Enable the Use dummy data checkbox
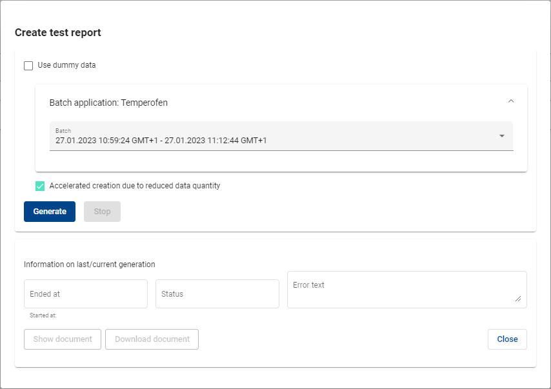Screen dimensions: 551x389 click(28, 66)
